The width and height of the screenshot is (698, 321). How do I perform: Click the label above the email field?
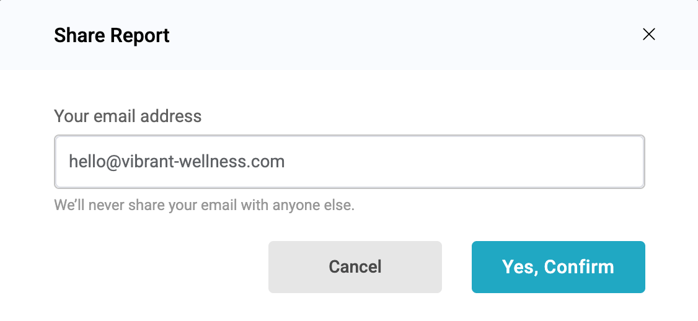tap(128, 116)
